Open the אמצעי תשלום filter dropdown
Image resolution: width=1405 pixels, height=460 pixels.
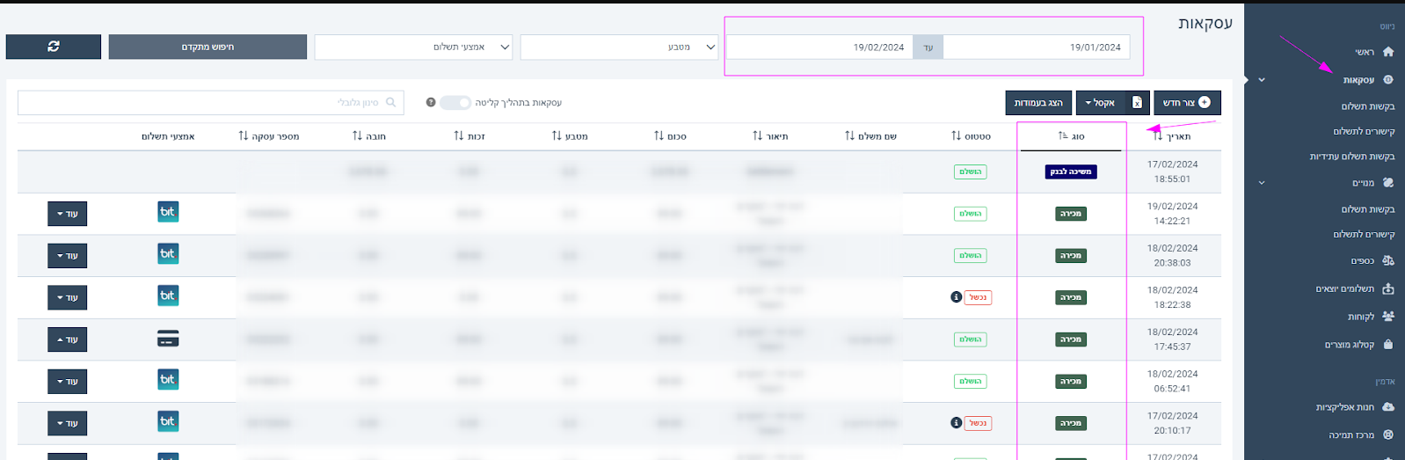[414, 47]
